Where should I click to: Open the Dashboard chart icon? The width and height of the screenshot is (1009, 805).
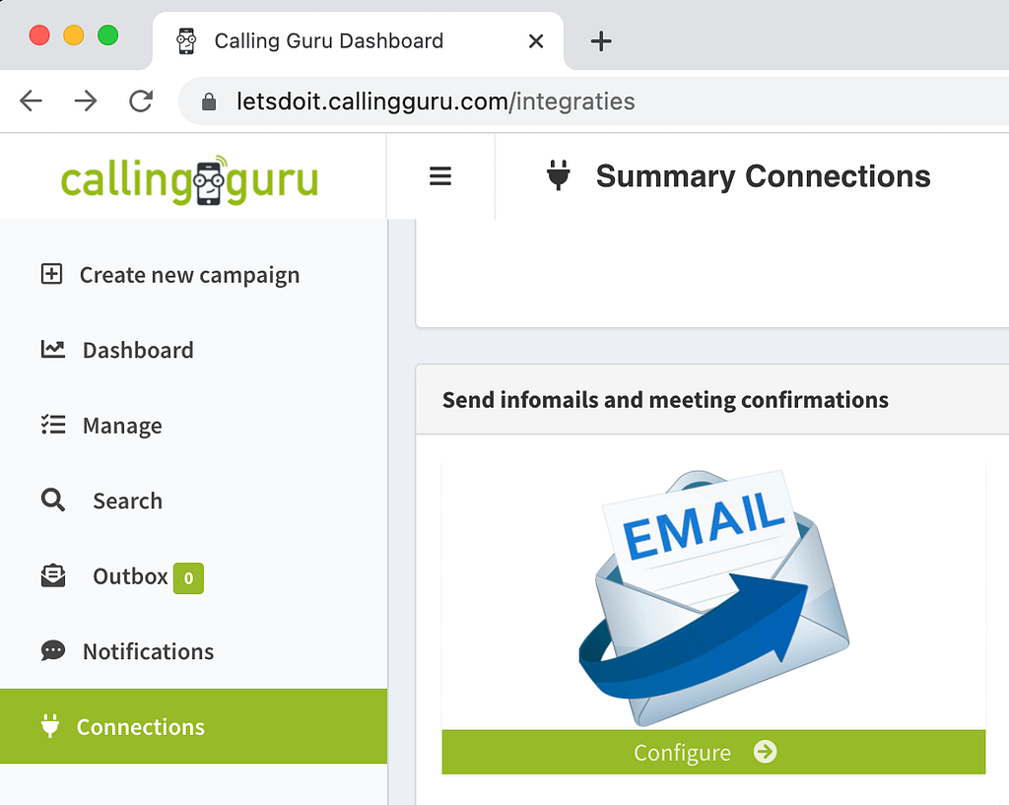click(x=53, y=349)
